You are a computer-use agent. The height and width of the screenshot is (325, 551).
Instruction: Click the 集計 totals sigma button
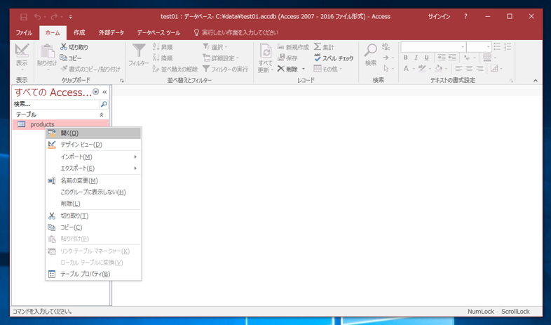coord(324,47)
